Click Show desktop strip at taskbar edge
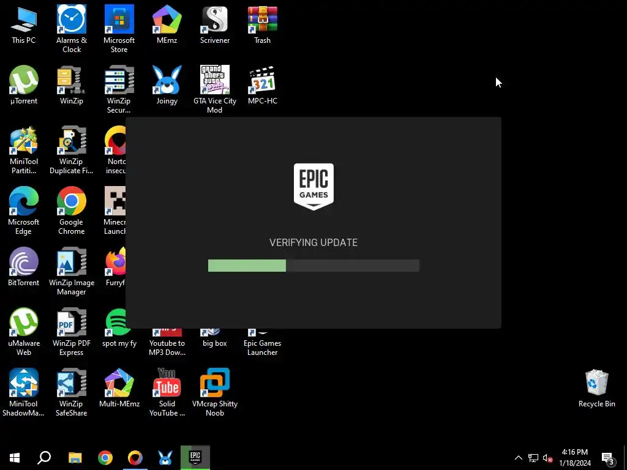This screenshot has width=627, height=470. 625,458
